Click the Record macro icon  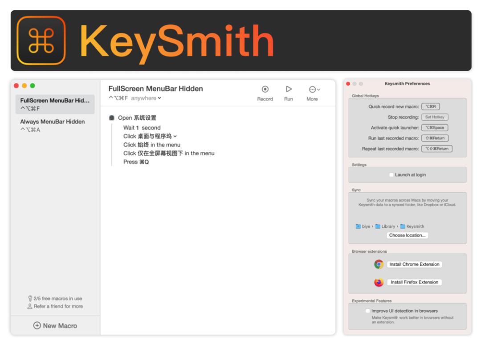click(265, 89)
